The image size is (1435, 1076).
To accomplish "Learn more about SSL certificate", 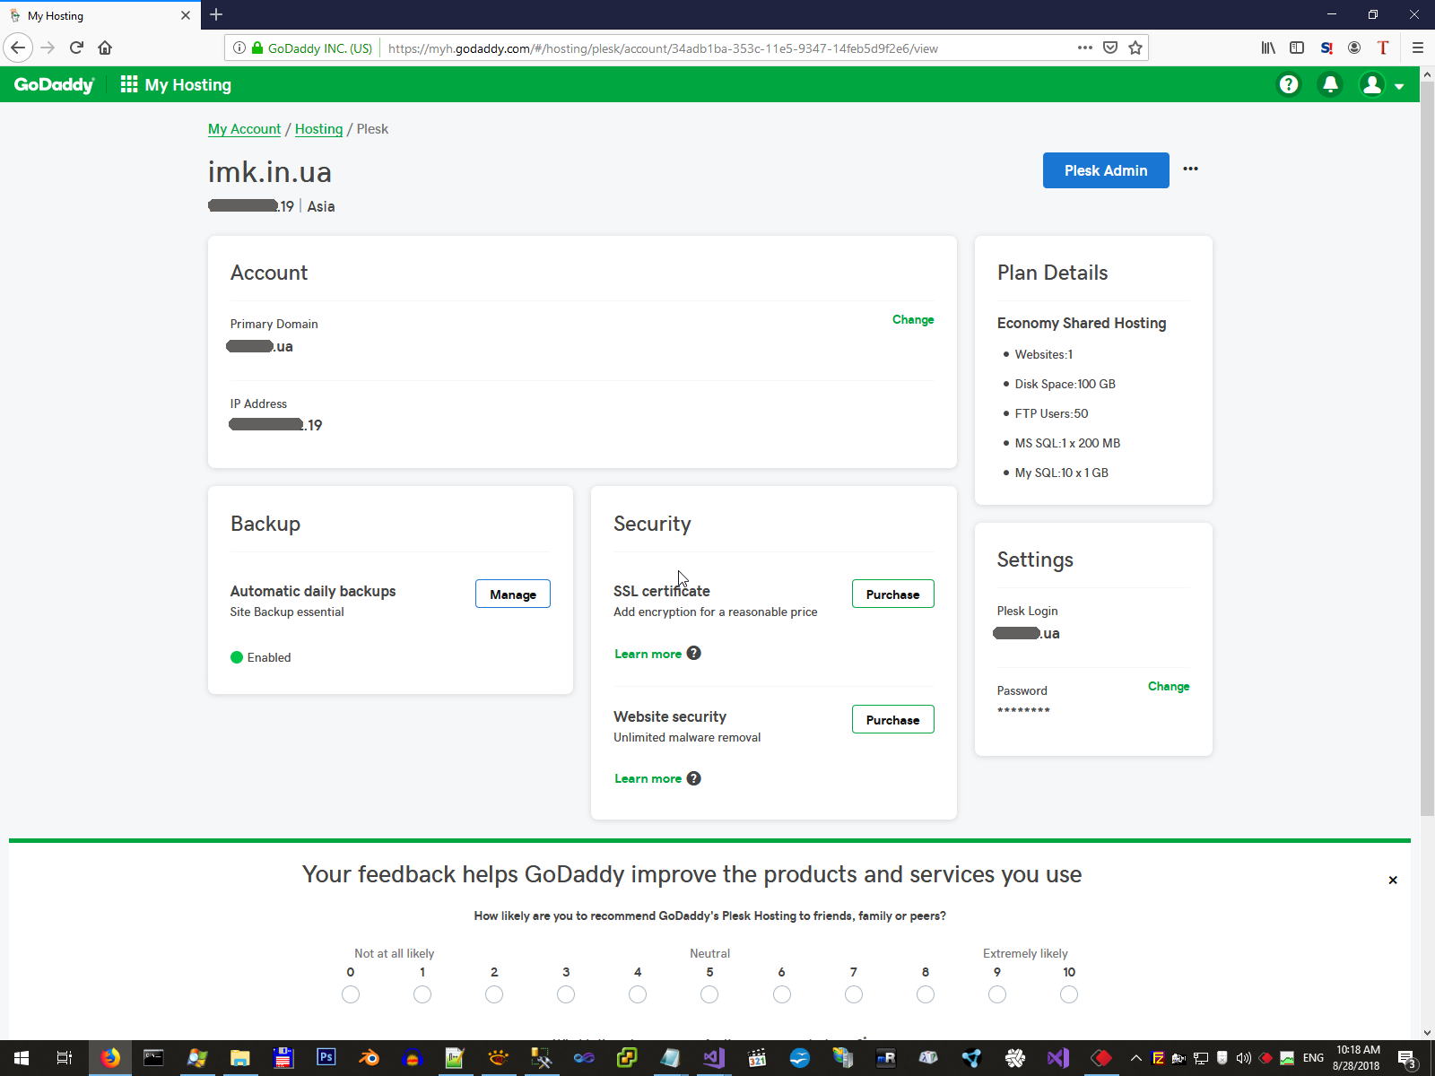I will pos(648,654).
